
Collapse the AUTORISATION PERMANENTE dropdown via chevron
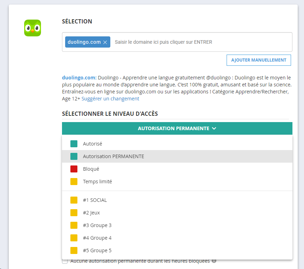pyautogui.click(x=215, y=128)
